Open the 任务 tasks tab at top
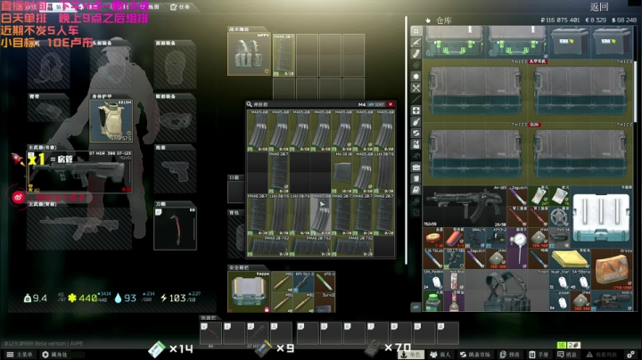This screenshot has width=642, height=360. (180, 7)
